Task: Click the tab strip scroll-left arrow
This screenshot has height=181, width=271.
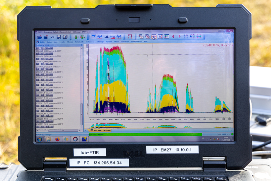Action: click(86, 130)
